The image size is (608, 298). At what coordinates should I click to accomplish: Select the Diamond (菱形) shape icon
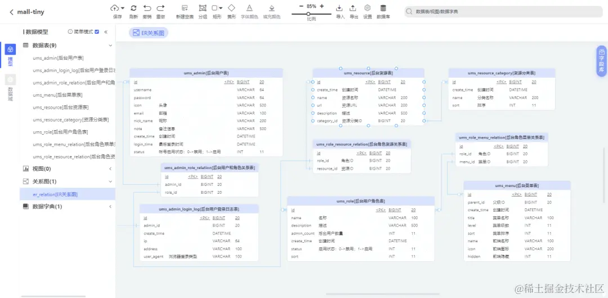pyautogui.click(x=231, y=8)
